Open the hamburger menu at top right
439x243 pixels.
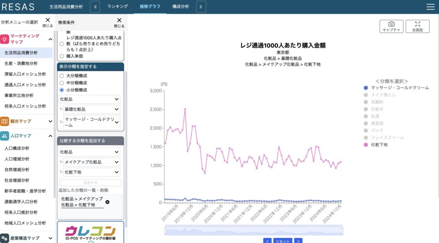point(430,7)
